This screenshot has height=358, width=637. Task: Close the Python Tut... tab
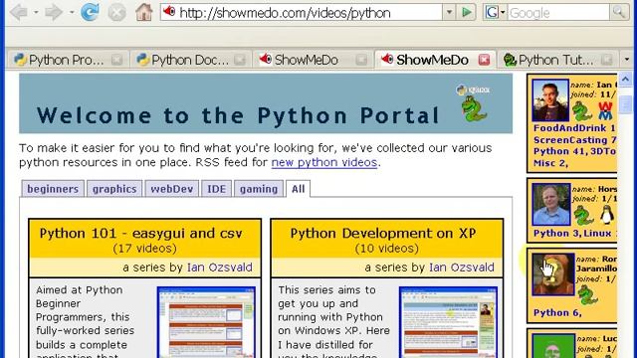pyautogui.click(x=606, y=60)
